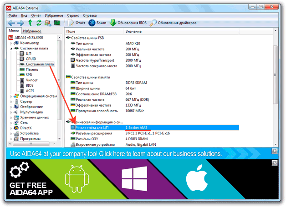
Task: Click the Устройства tree icon
Action: pos(16,133)
